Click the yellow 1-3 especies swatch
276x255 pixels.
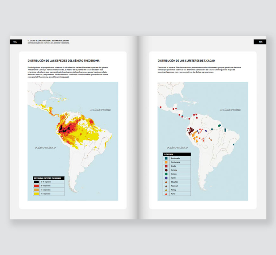point(36,194)
